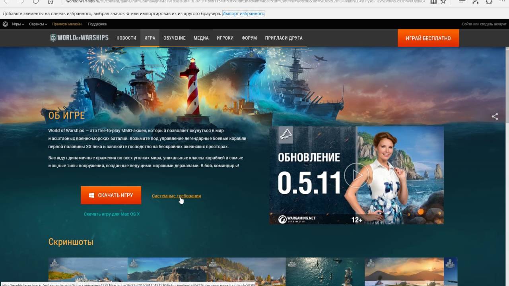Open Пригласи друга page
This screenshot has width=509, height=286.
[x=284, y=38]
